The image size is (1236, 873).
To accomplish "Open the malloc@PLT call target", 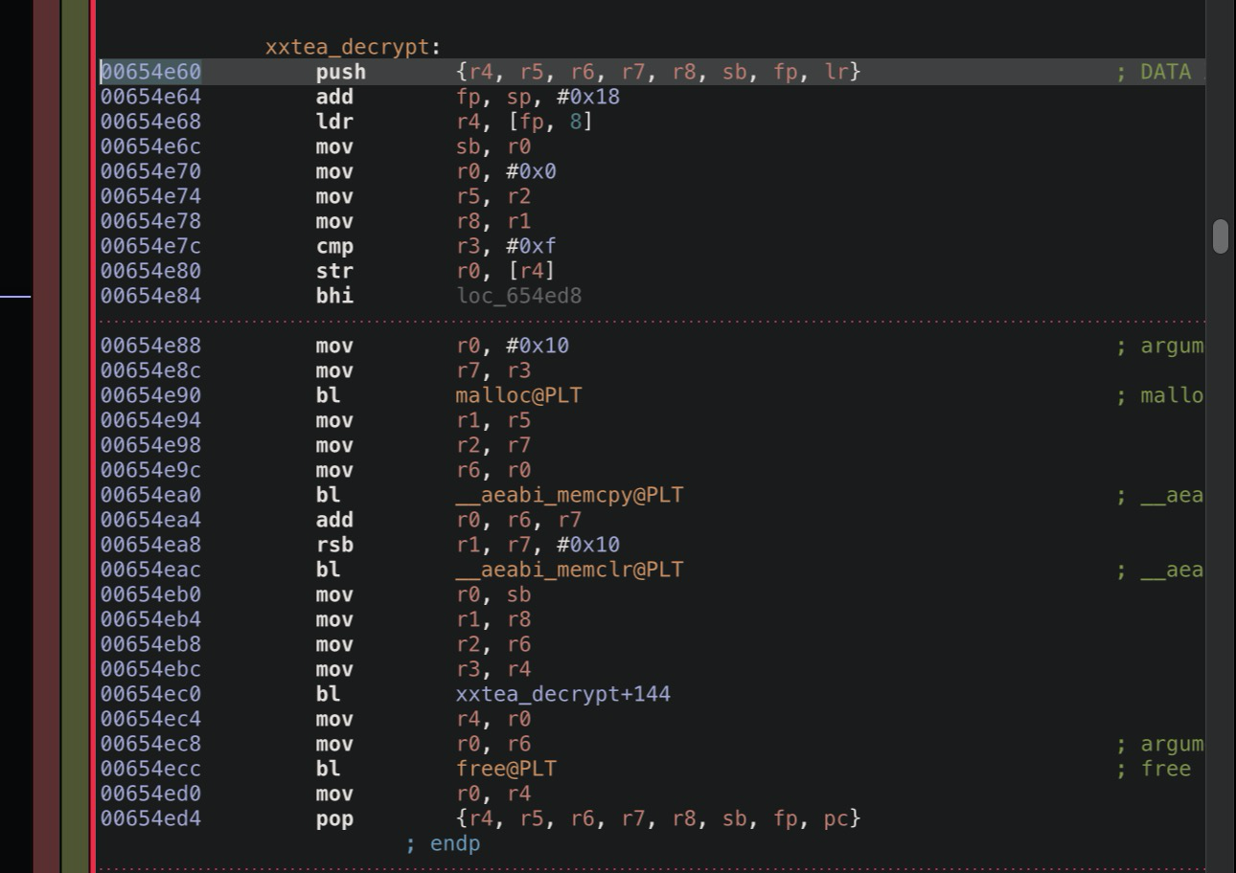I will (x=518, y=395).
